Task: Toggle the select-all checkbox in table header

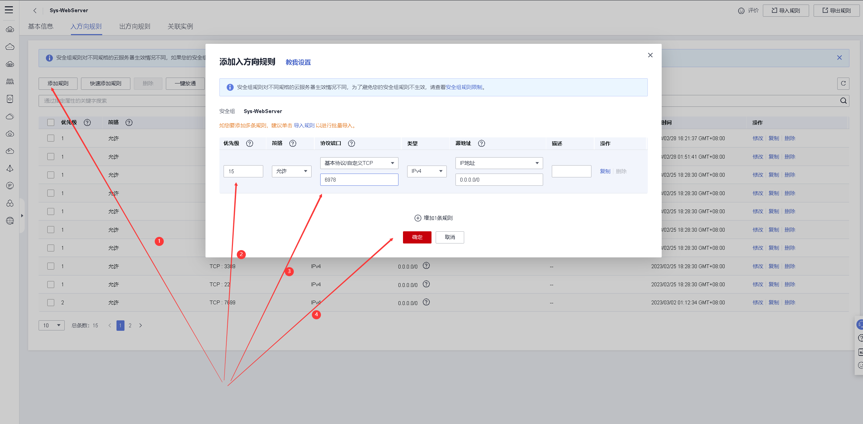Action: coord(51,122)
